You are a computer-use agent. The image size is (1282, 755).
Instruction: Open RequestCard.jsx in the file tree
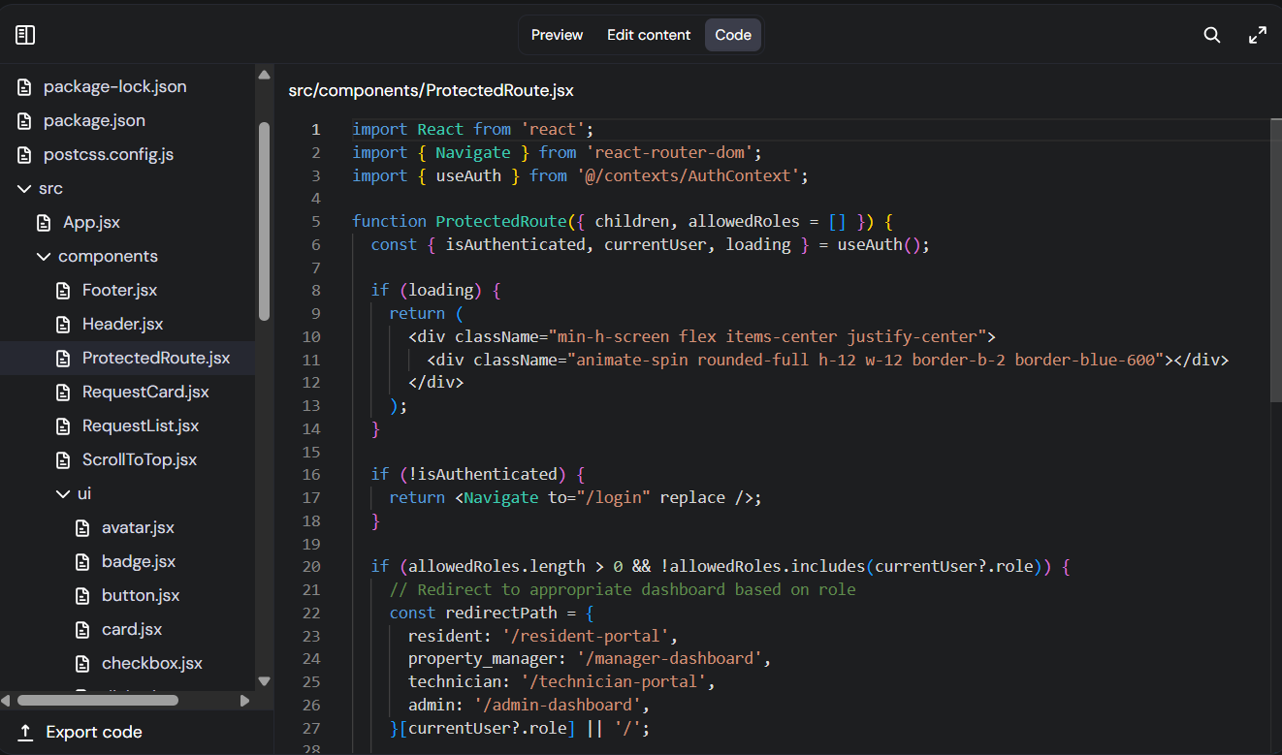click(145, 393)
